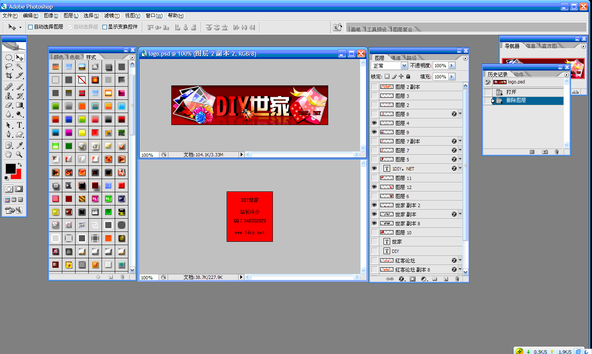
Task: Select layer 图层 2 副本
Action: click(420, 87)
